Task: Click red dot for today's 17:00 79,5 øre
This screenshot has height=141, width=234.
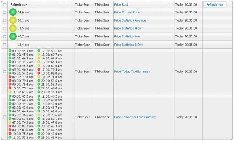Action: [39, 69]
